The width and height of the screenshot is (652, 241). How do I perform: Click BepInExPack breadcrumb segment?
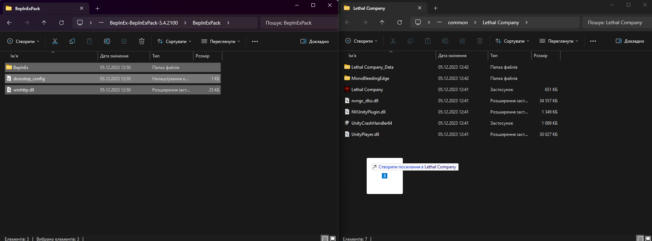206,23
